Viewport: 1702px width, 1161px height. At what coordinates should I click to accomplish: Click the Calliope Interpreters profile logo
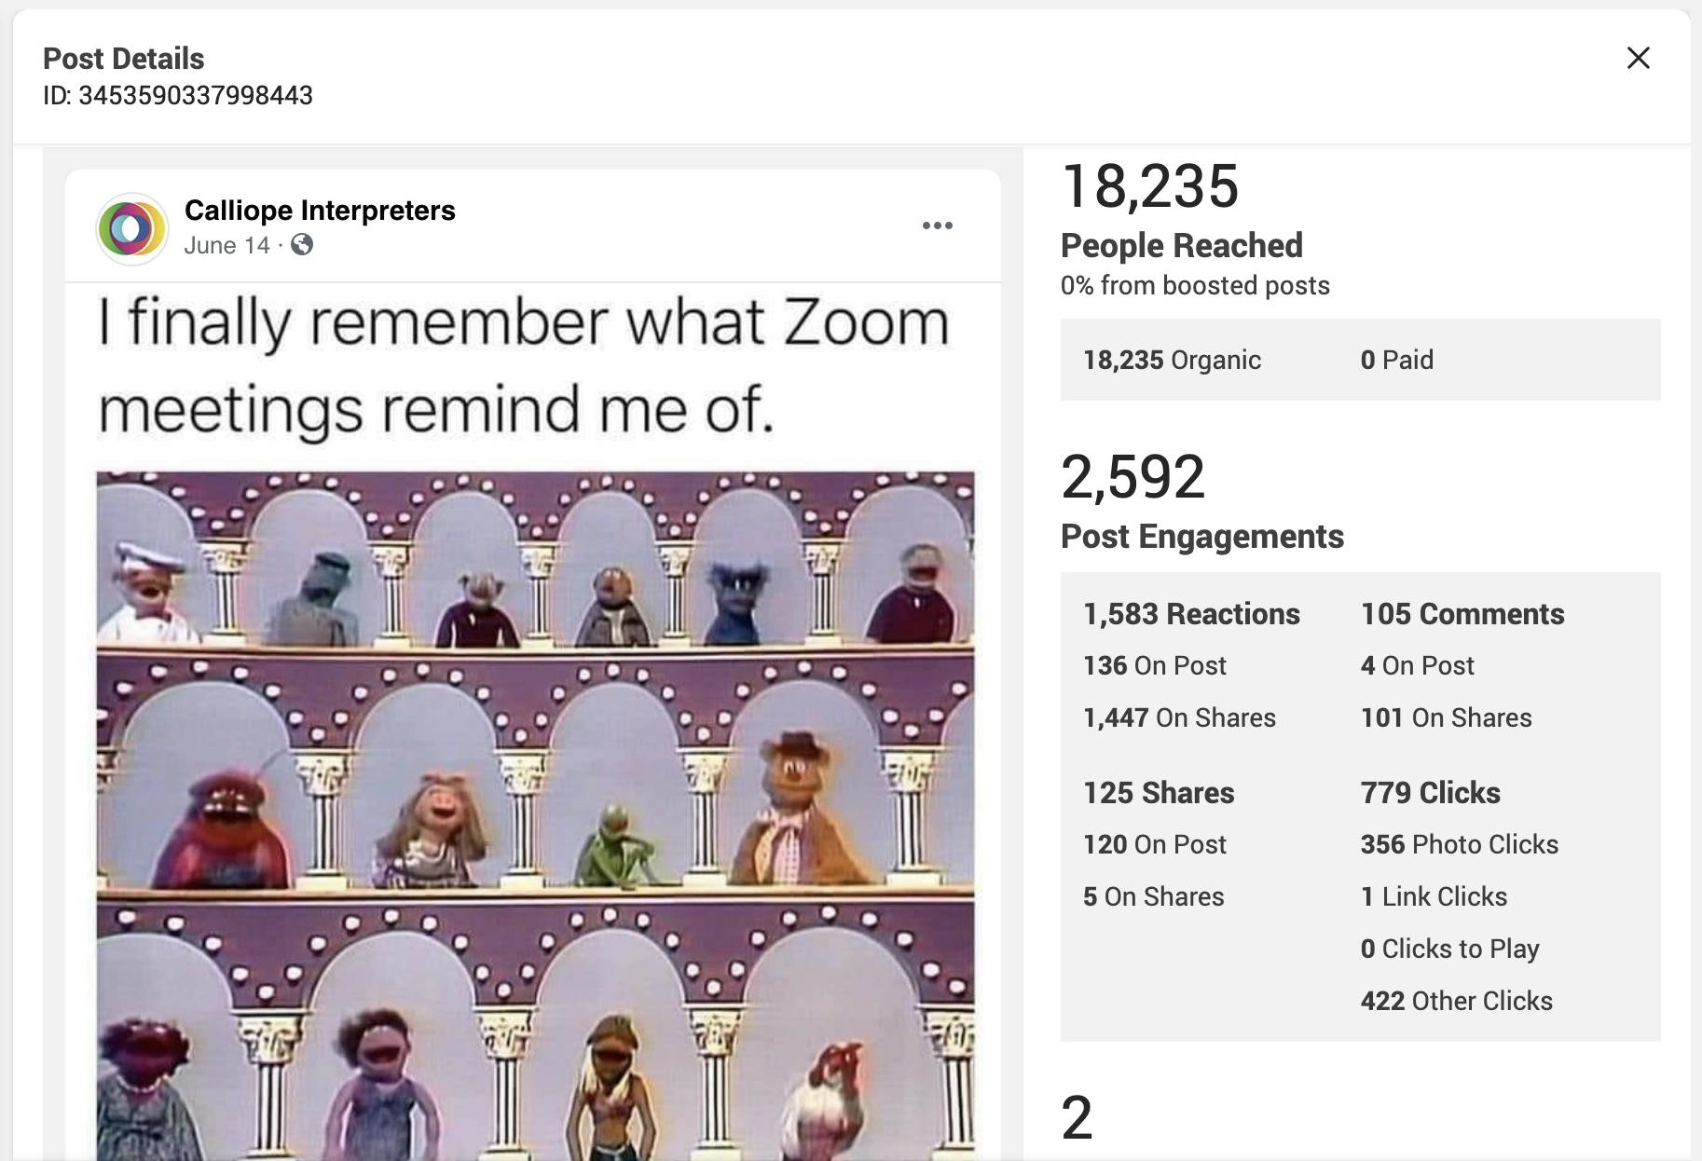pyautogui.click(x=131, y=228)
